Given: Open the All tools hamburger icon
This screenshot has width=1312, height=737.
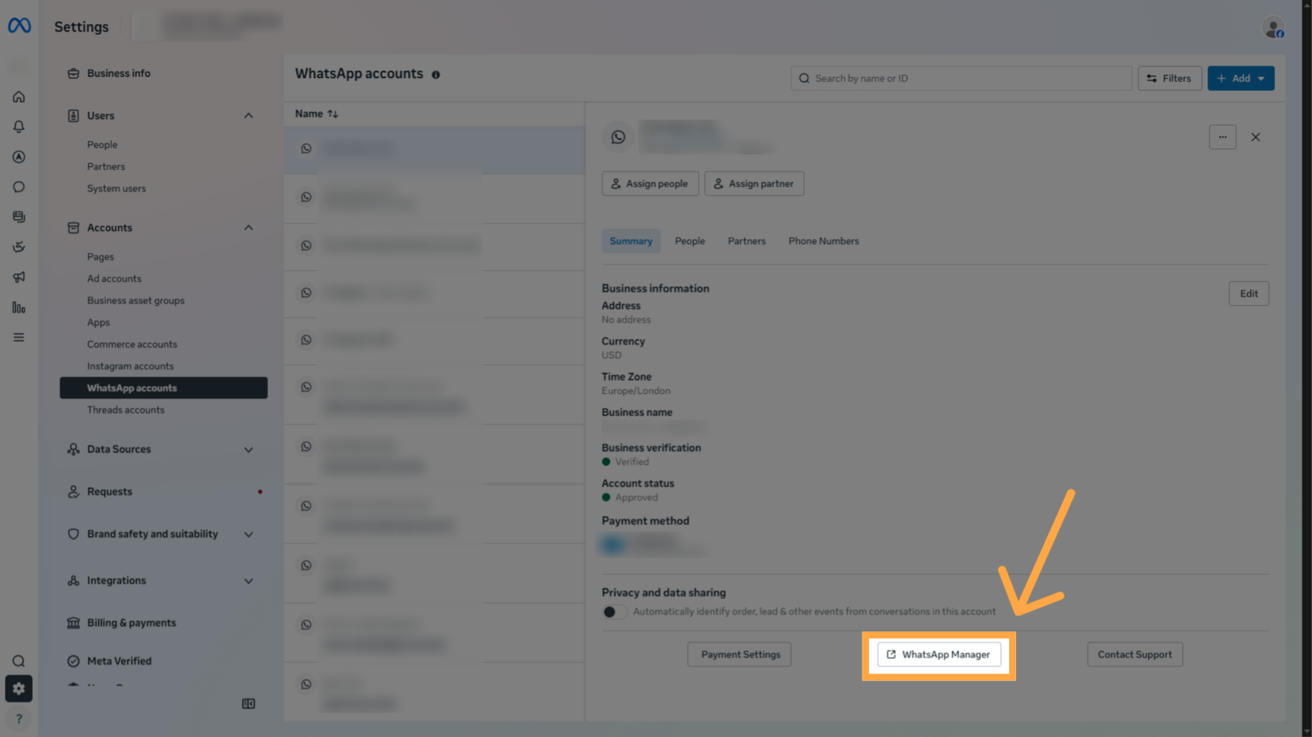Looking at the screenshot, I should pos(19,337).
